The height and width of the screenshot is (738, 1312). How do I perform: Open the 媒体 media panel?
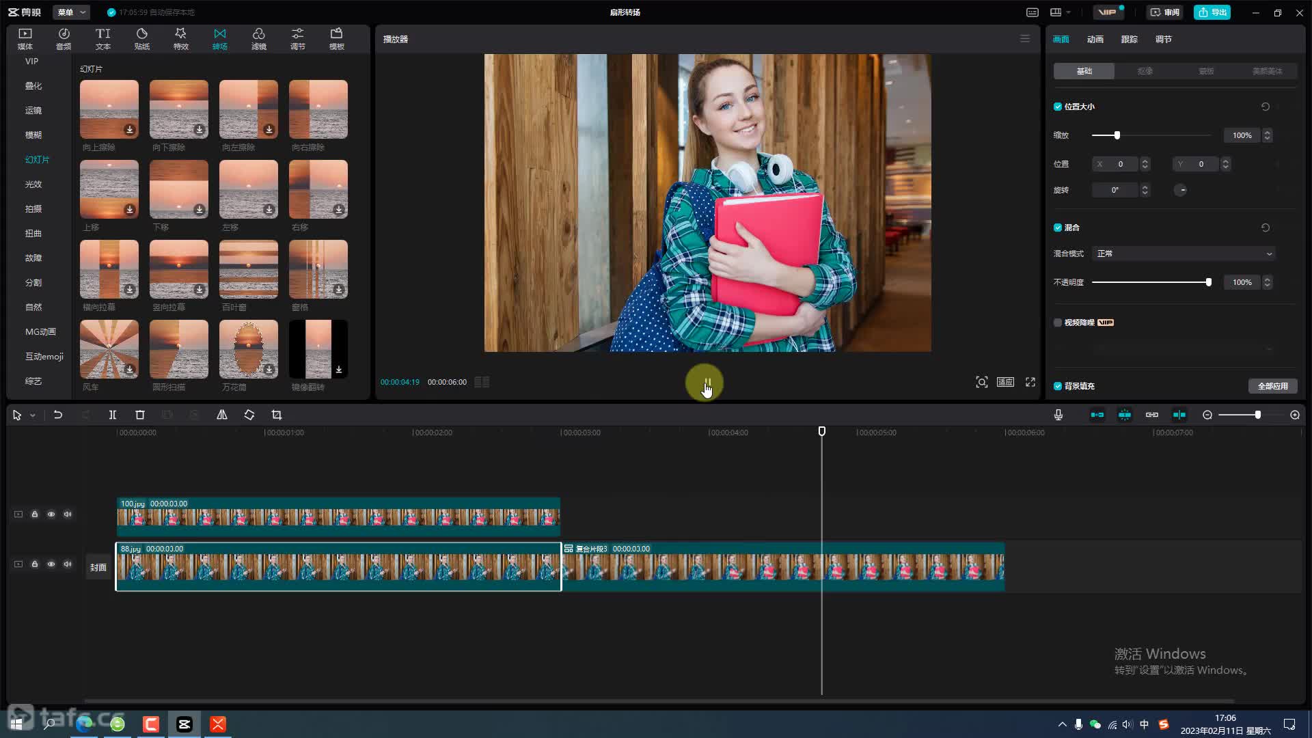(x=25, y=39)
